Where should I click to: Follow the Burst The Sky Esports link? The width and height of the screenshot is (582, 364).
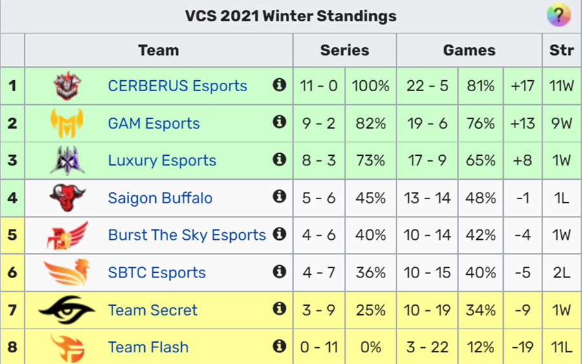click(x=187, y=235)
